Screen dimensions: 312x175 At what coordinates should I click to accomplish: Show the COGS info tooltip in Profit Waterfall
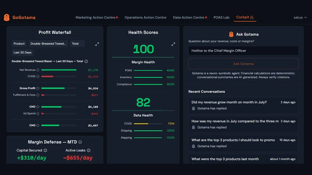tap(38, 76)
